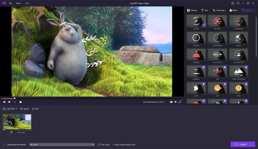Select the Cooking element

(196, 54)
